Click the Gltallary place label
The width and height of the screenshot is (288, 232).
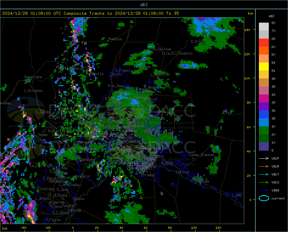46,189
